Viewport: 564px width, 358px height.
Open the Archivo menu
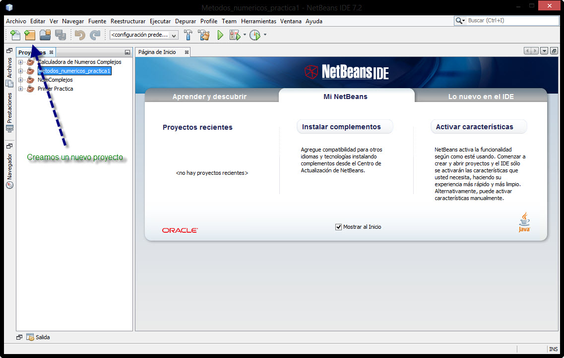tap(16, 21)
